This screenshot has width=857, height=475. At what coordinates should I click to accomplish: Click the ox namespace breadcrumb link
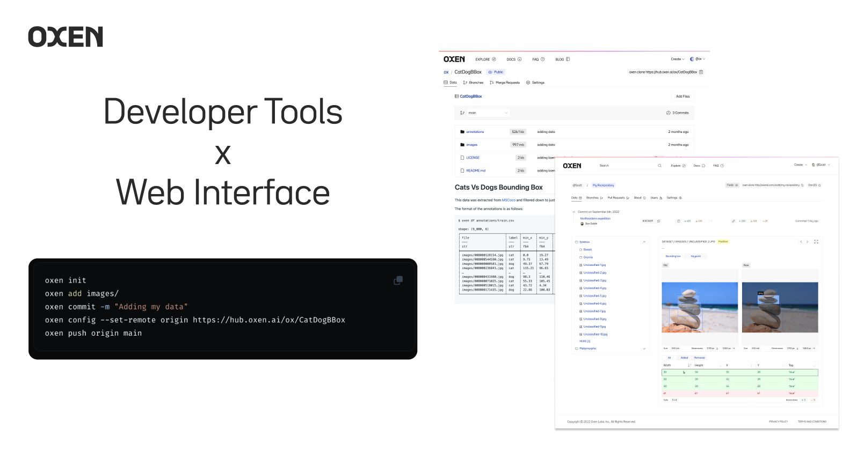click(446, 72)
